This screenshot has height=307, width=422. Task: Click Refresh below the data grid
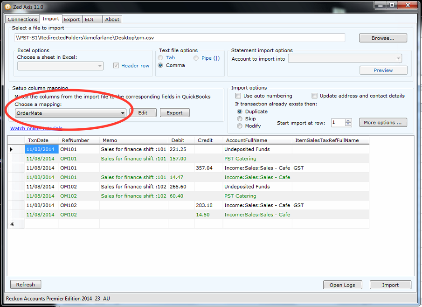[25, 284]
